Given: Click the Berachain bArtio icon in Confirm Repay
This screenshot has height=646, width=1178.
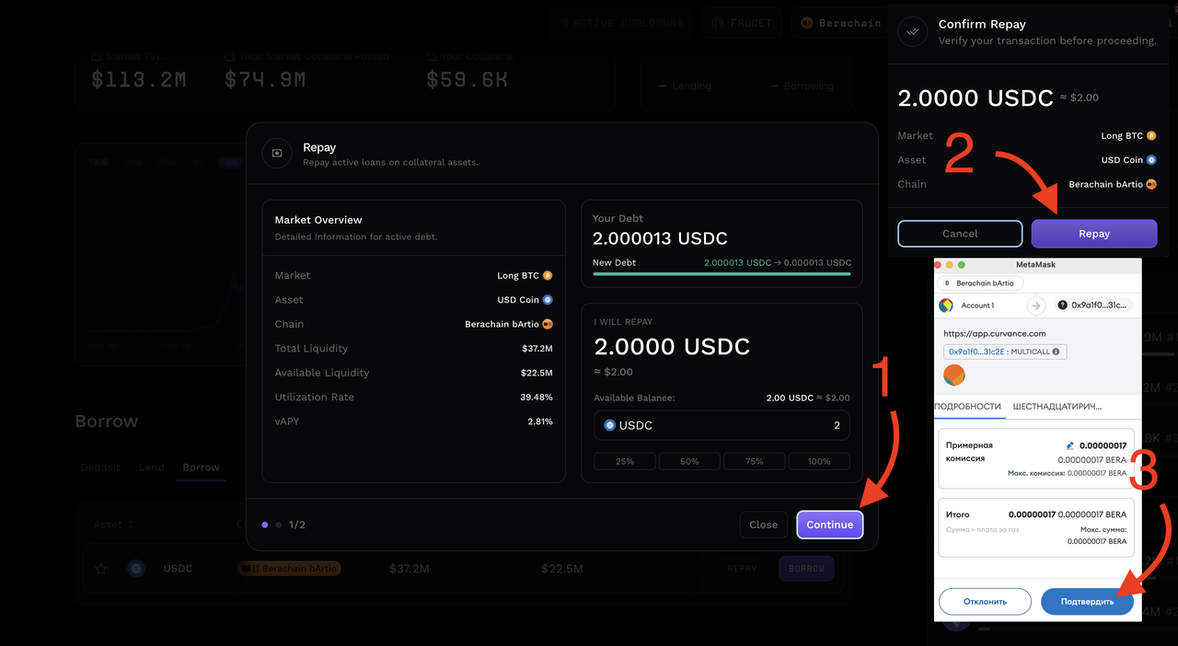Looking at the screenshot, I should [1151, 184].
